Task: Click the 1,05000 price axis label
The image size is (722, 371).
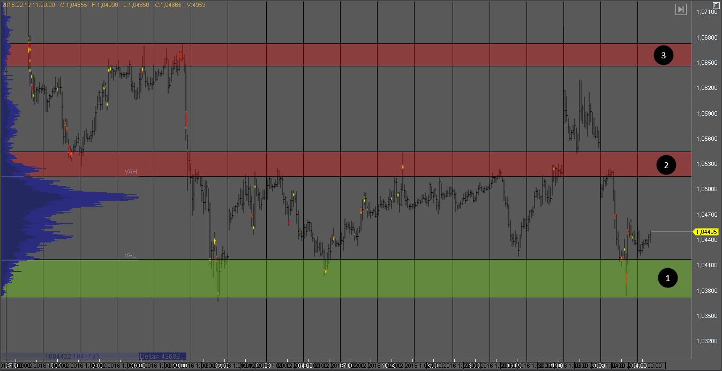Action: coord(708,189)
